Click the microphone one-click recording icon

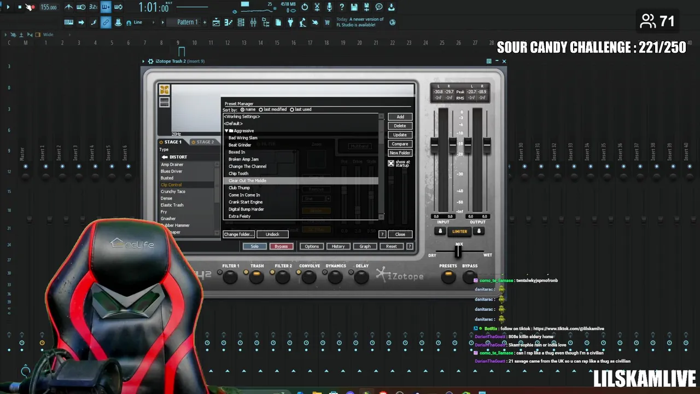point(329,7)
